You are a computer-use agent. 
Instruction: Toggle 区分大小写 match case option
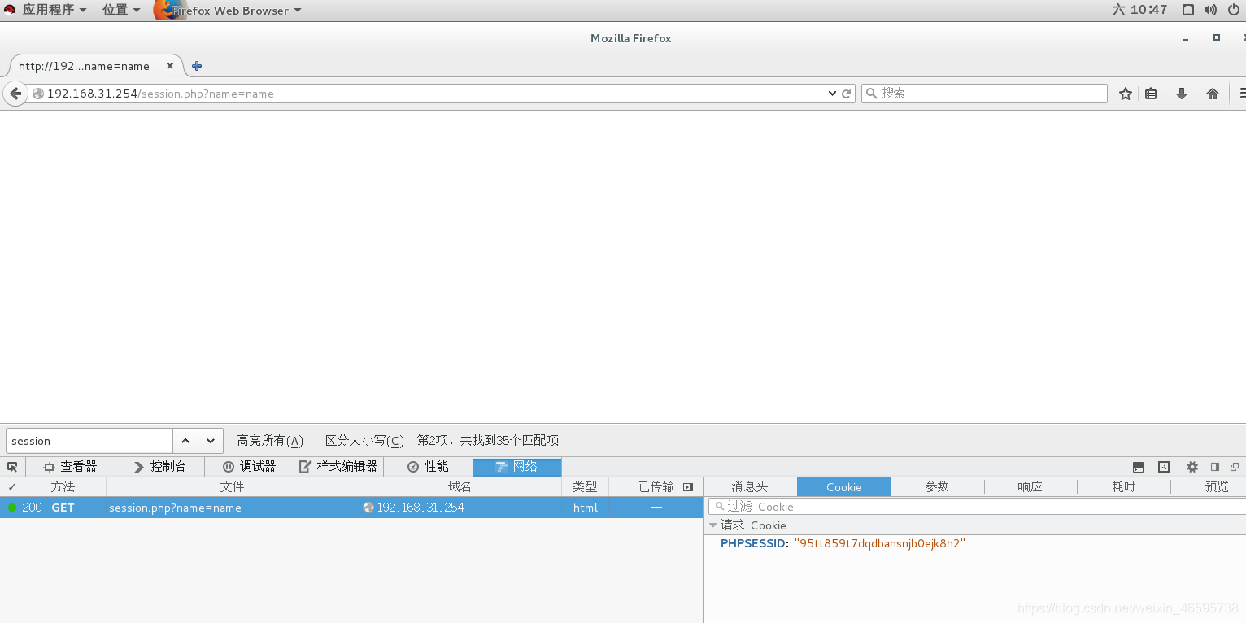point(364,441)
